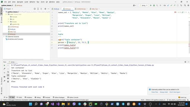This screenshot has width=190, height=107.
Task: Toggle scroll to end in Run console
Action: 8,75
